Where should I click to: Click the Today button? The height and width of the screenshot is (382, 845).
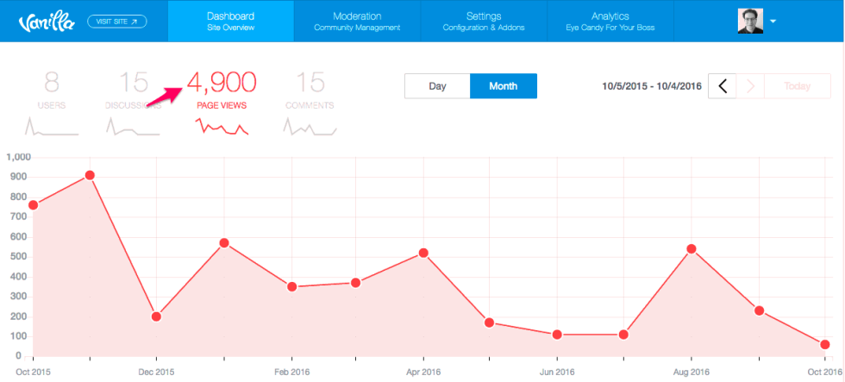tap(798, 86)
